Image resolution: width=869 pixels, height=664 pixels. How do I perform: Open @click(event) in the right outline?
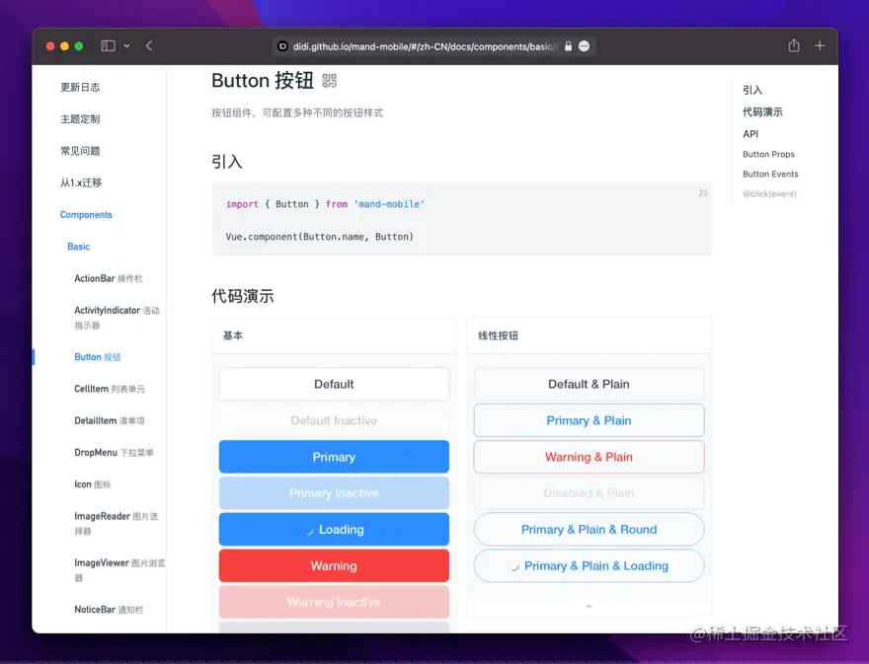(767, 193)
